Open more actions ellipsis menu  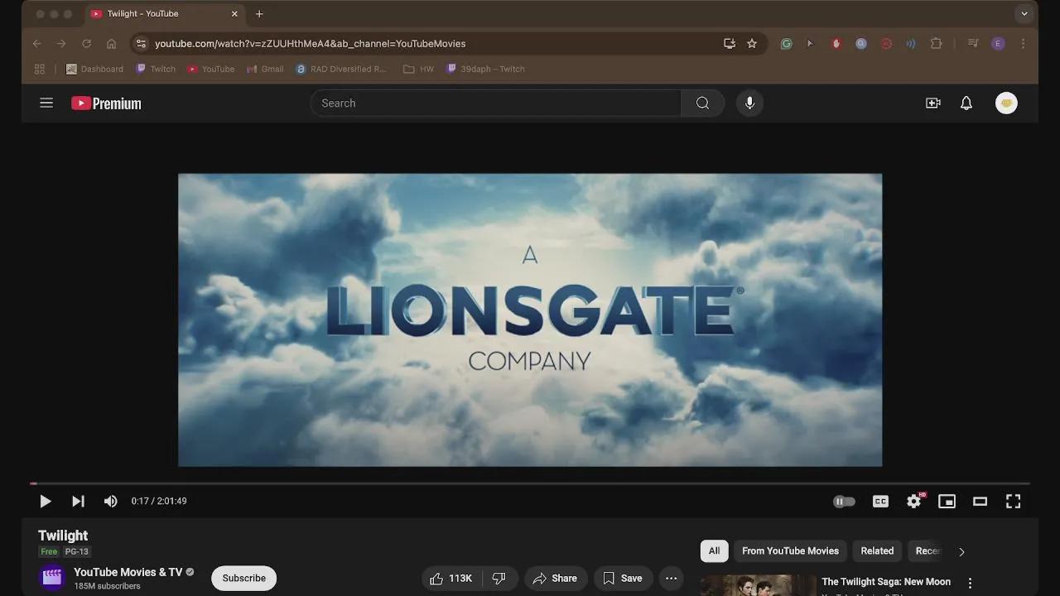coord(672,578)
